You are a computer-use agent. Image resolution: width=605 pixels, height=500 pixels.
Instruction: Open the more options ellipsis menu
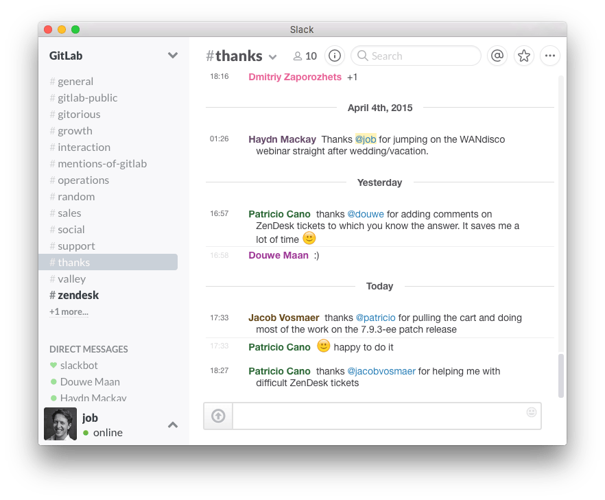point(549,56)
